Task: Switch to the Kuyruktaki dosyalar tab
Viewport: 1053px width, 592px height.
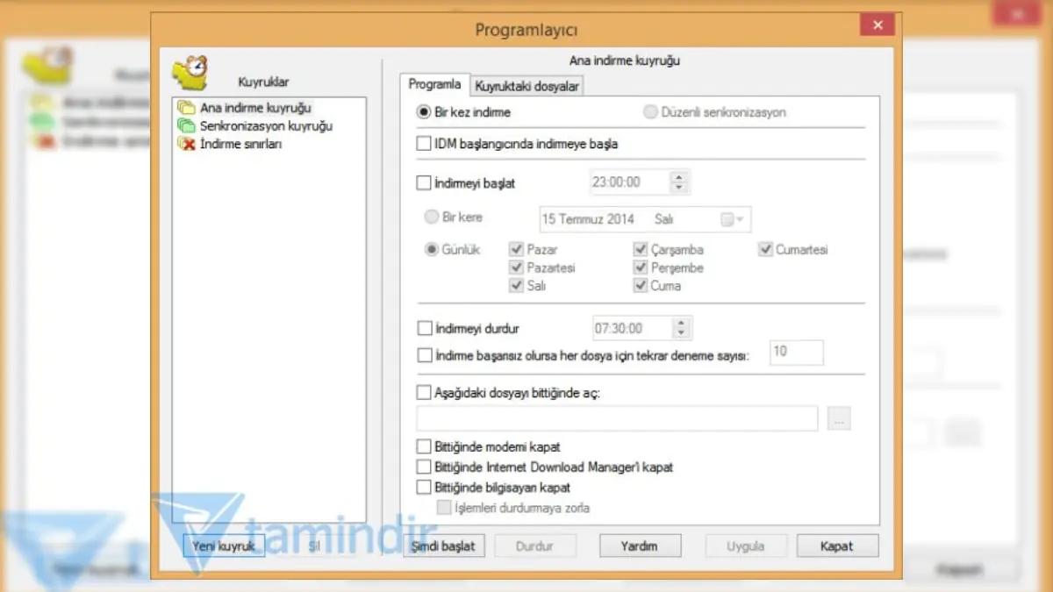Action: (x=526, y=85)
